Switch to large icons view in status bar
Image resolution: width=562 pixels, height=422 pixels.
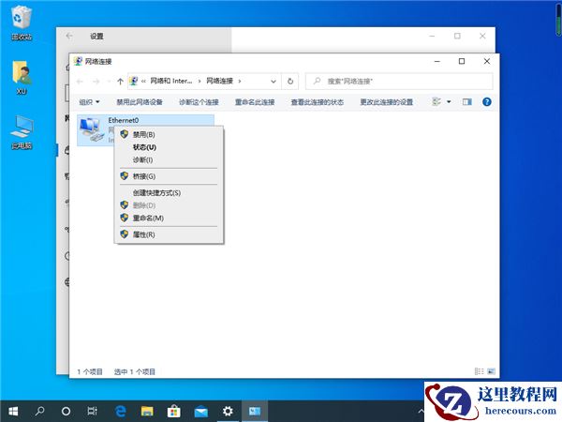click(491, 371)
